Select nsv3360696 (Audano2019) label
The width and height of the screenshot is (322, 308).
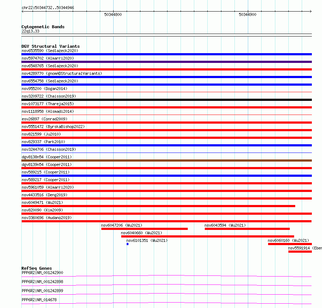(47, 218)
